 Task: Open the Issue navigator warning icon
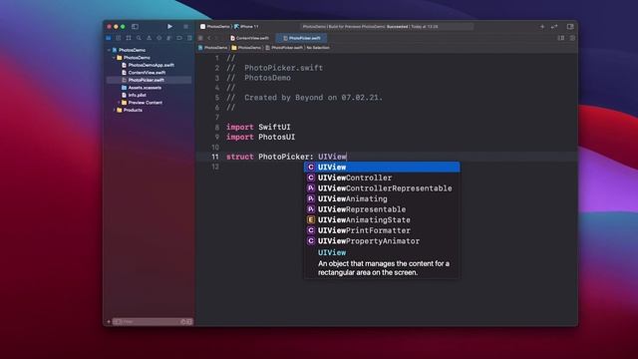pos(149,38)
